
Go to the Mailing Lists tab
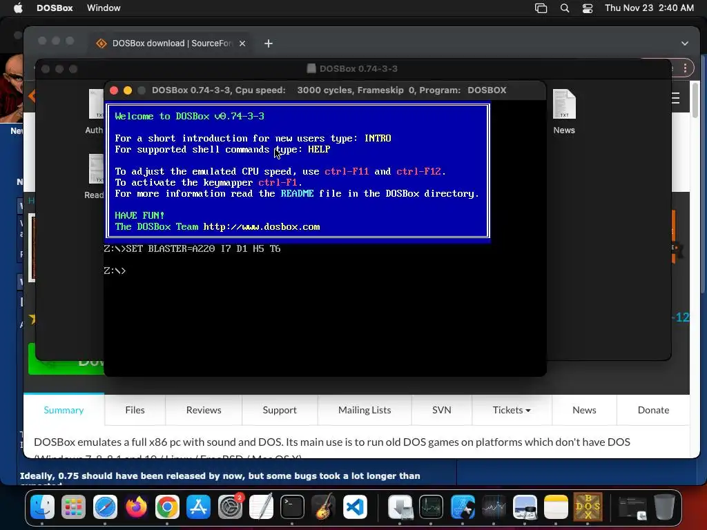(365, 410)
